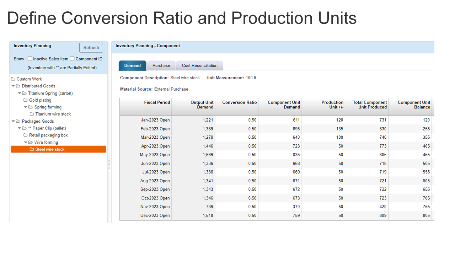Collapse the Spring forming node arrow
This screenshot has height=256, width=455.
click(x=26, y=107)
